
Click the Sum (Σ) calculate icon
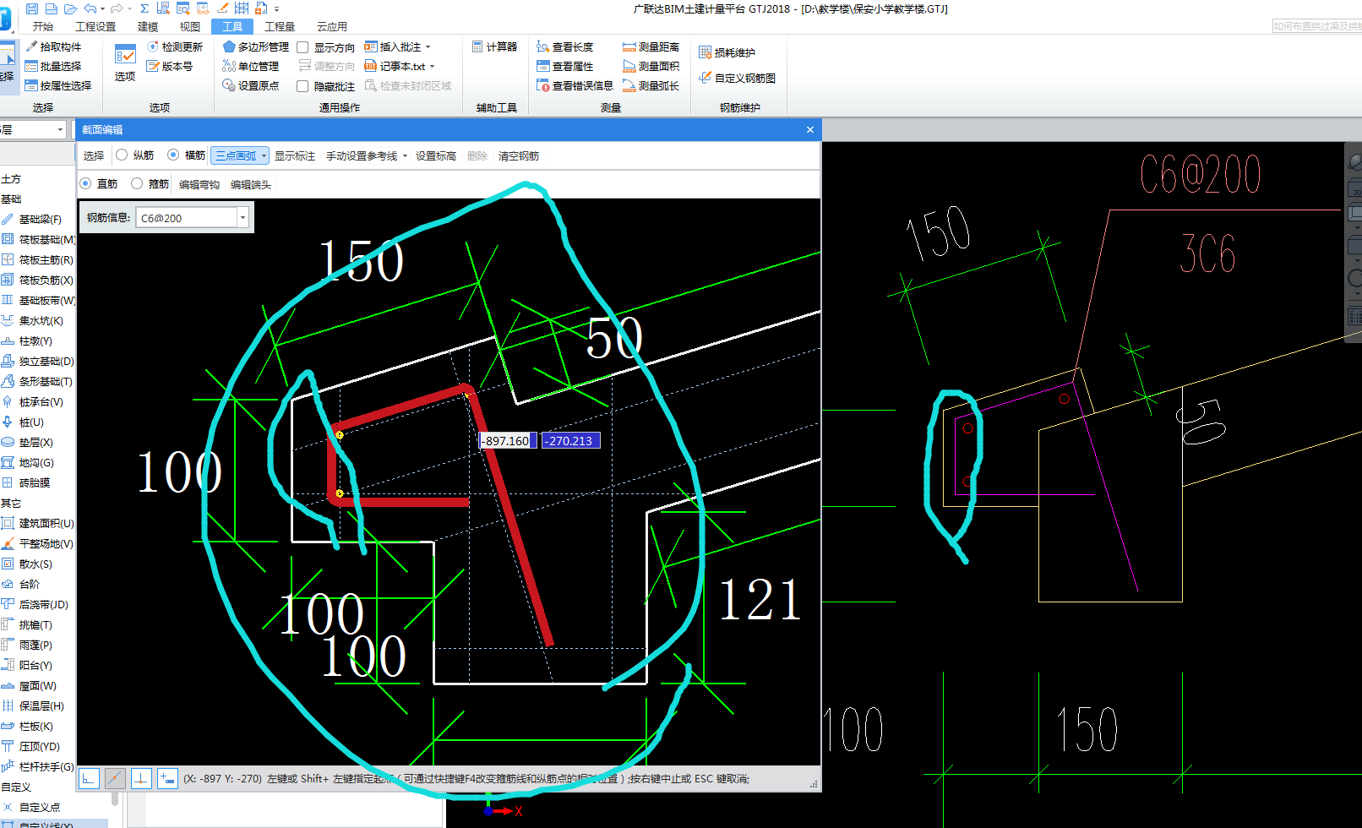[144, 8]
